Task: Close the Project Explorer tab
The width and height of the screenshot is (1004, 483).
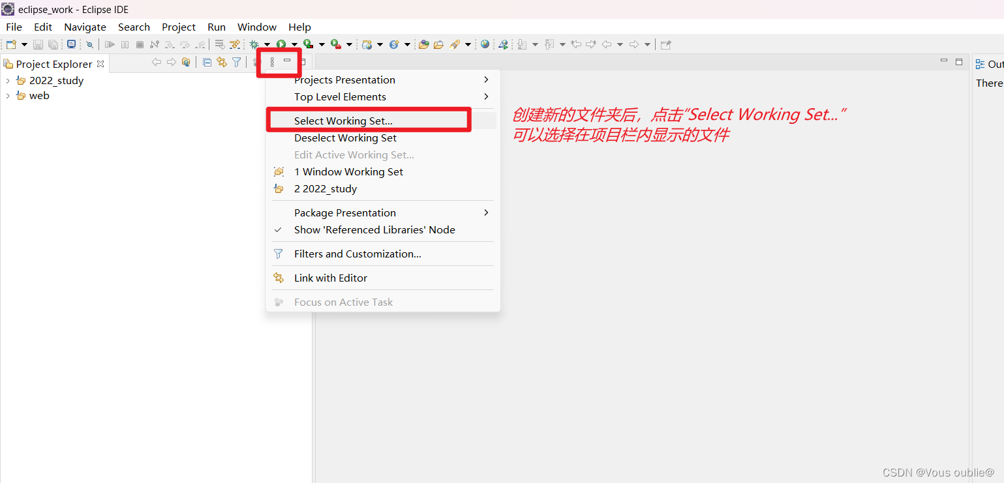Action: tap(100, 64)
